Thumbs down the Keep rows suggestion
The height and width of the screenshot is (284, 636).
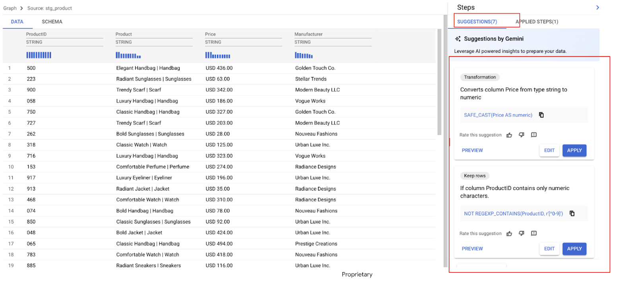tap(522, 234)
